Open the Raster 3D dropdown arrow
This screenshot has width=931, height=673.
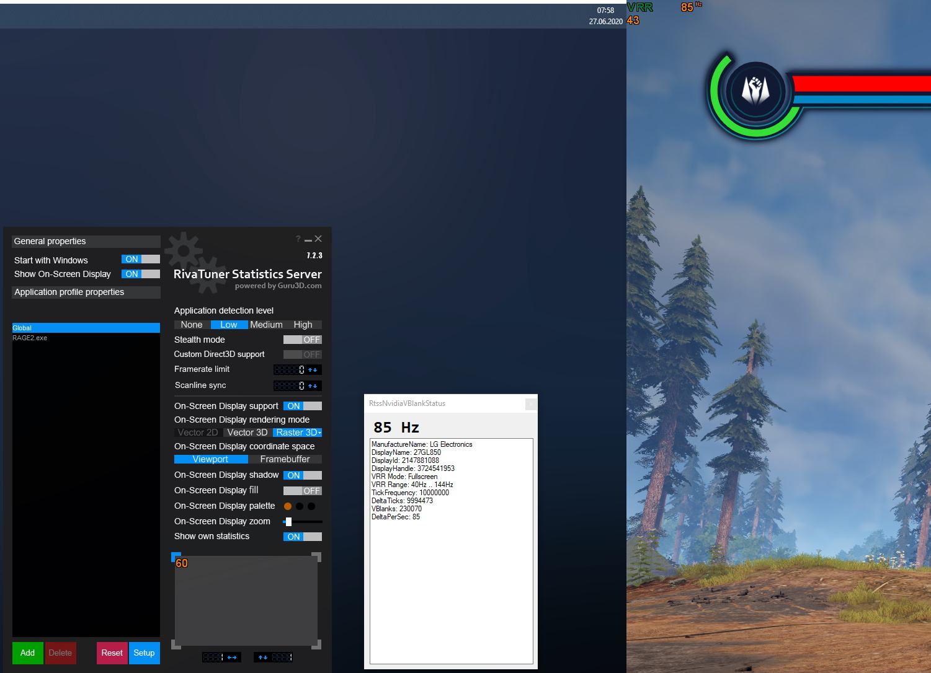pyautogui.click(x=319, y=433)
